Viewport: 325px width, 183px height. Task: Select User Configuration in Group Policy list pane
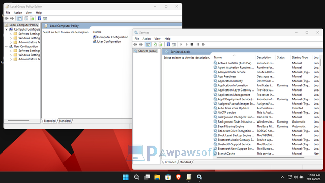(x=107, y=42)
